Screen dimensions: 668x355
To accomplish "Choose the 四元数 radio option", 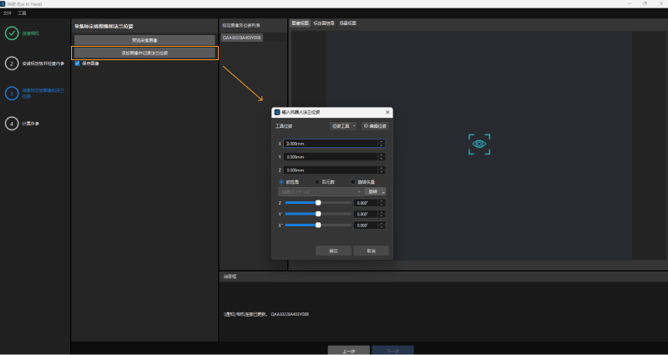I will (x=317, y=181).
